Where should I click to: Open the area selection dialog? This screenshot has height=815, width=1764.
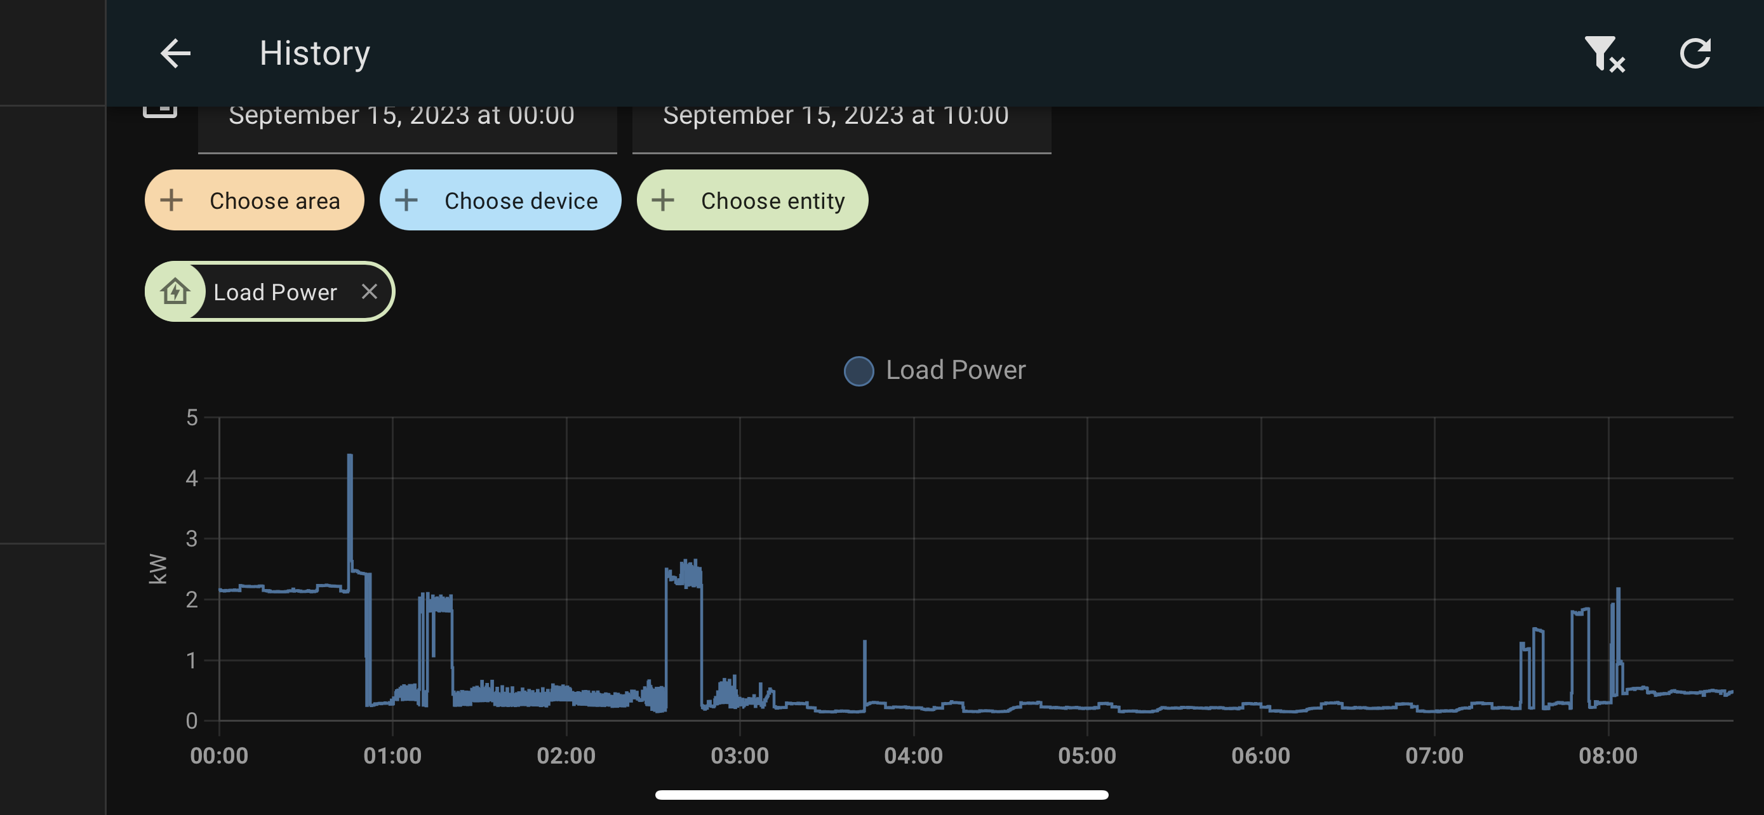254,200
